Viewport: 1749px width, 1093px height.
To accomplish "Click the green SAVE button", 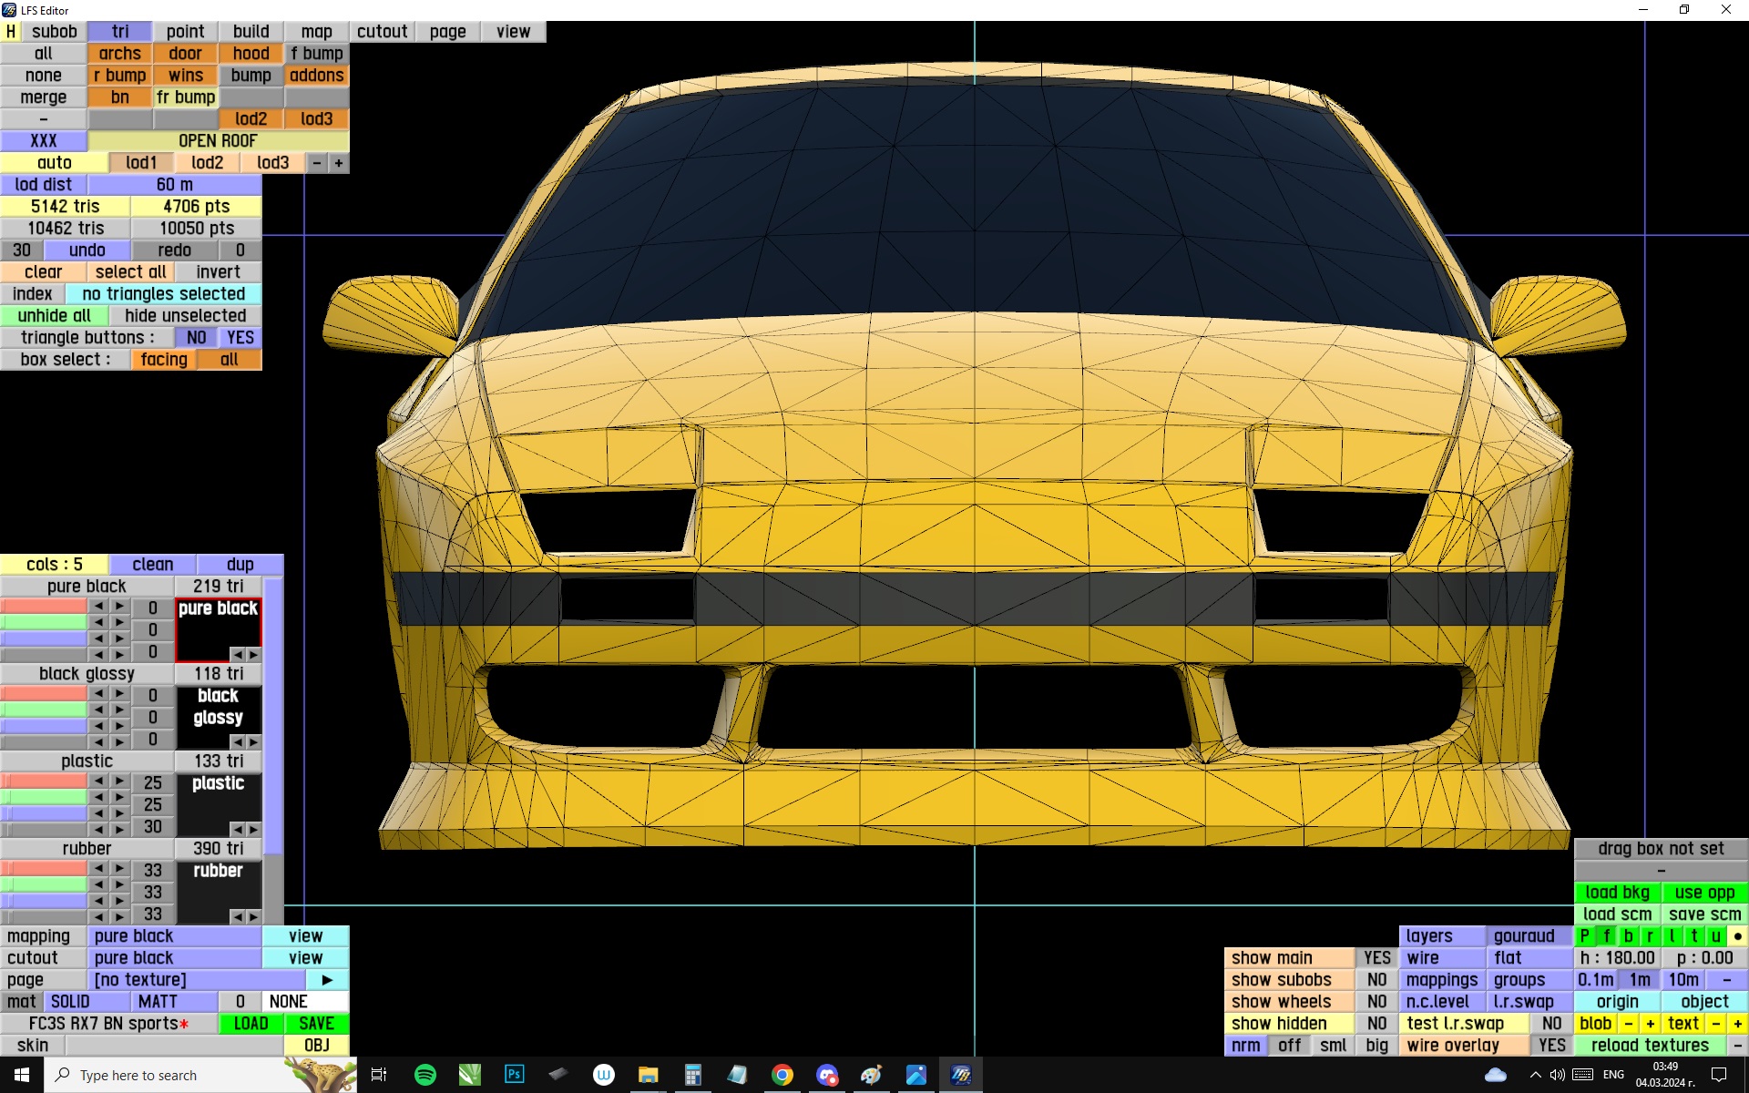I will point(316,1023).
